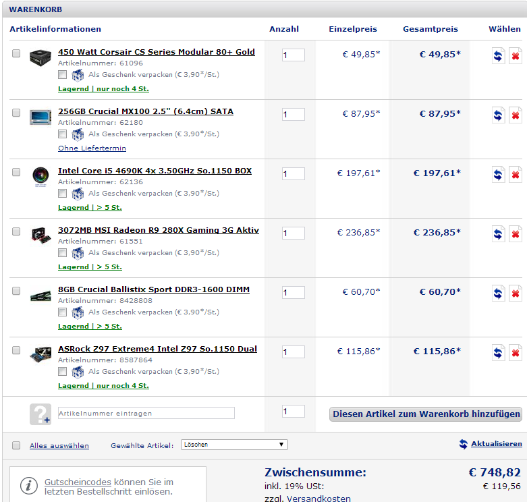The height and width of the screenshot is (502, 527).
Task: Click the info icon beside Gutscheincodes
Action: pos(28,486)
